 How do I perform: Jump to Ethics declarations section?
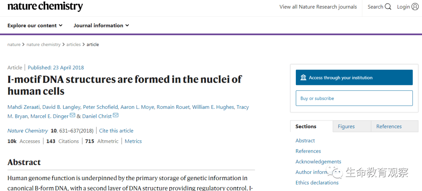click(317, 183)
